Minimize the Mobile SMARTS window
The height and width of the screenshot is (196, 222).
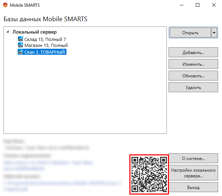pos(182,5)
